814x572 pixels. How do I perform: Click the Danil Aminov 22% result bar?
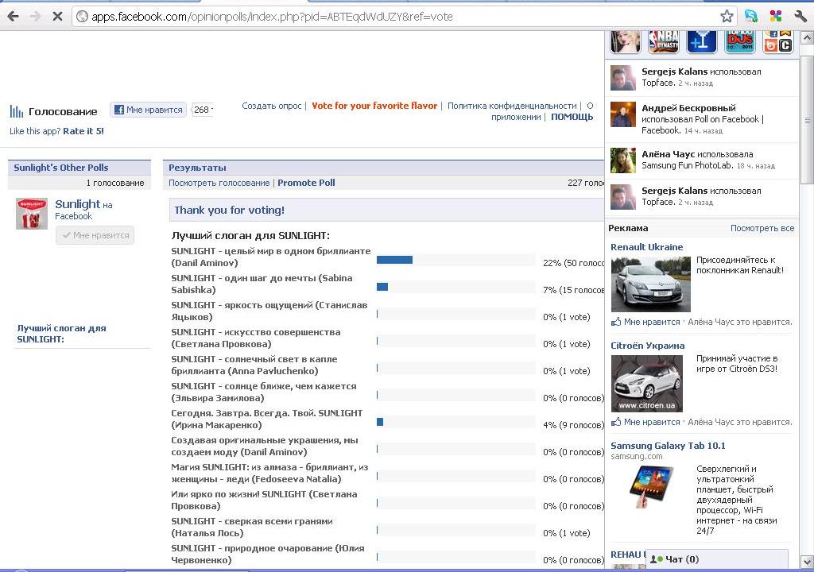tap(394, 260)
